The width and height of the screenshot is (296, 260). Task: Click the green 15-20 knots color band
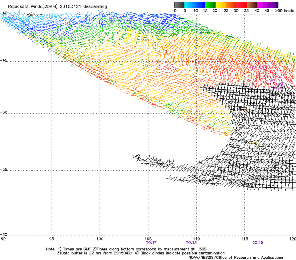[210, 5]
